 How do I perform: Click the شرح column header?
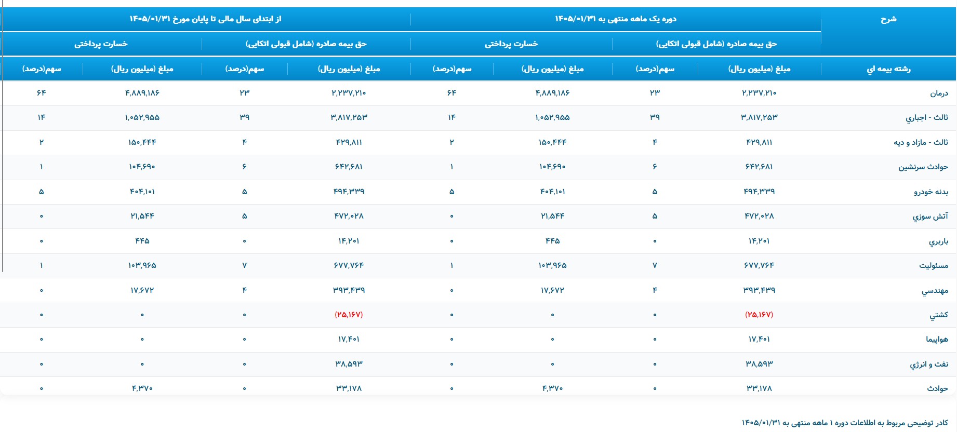[888, 19]
